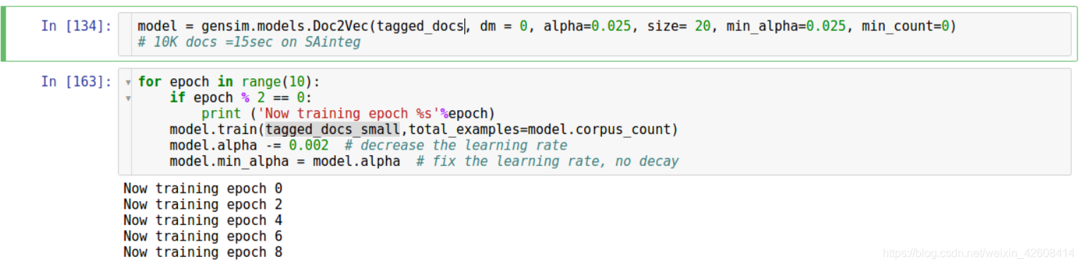
Task: Click output line 'Now training epoch 8'
Action: 203,252
